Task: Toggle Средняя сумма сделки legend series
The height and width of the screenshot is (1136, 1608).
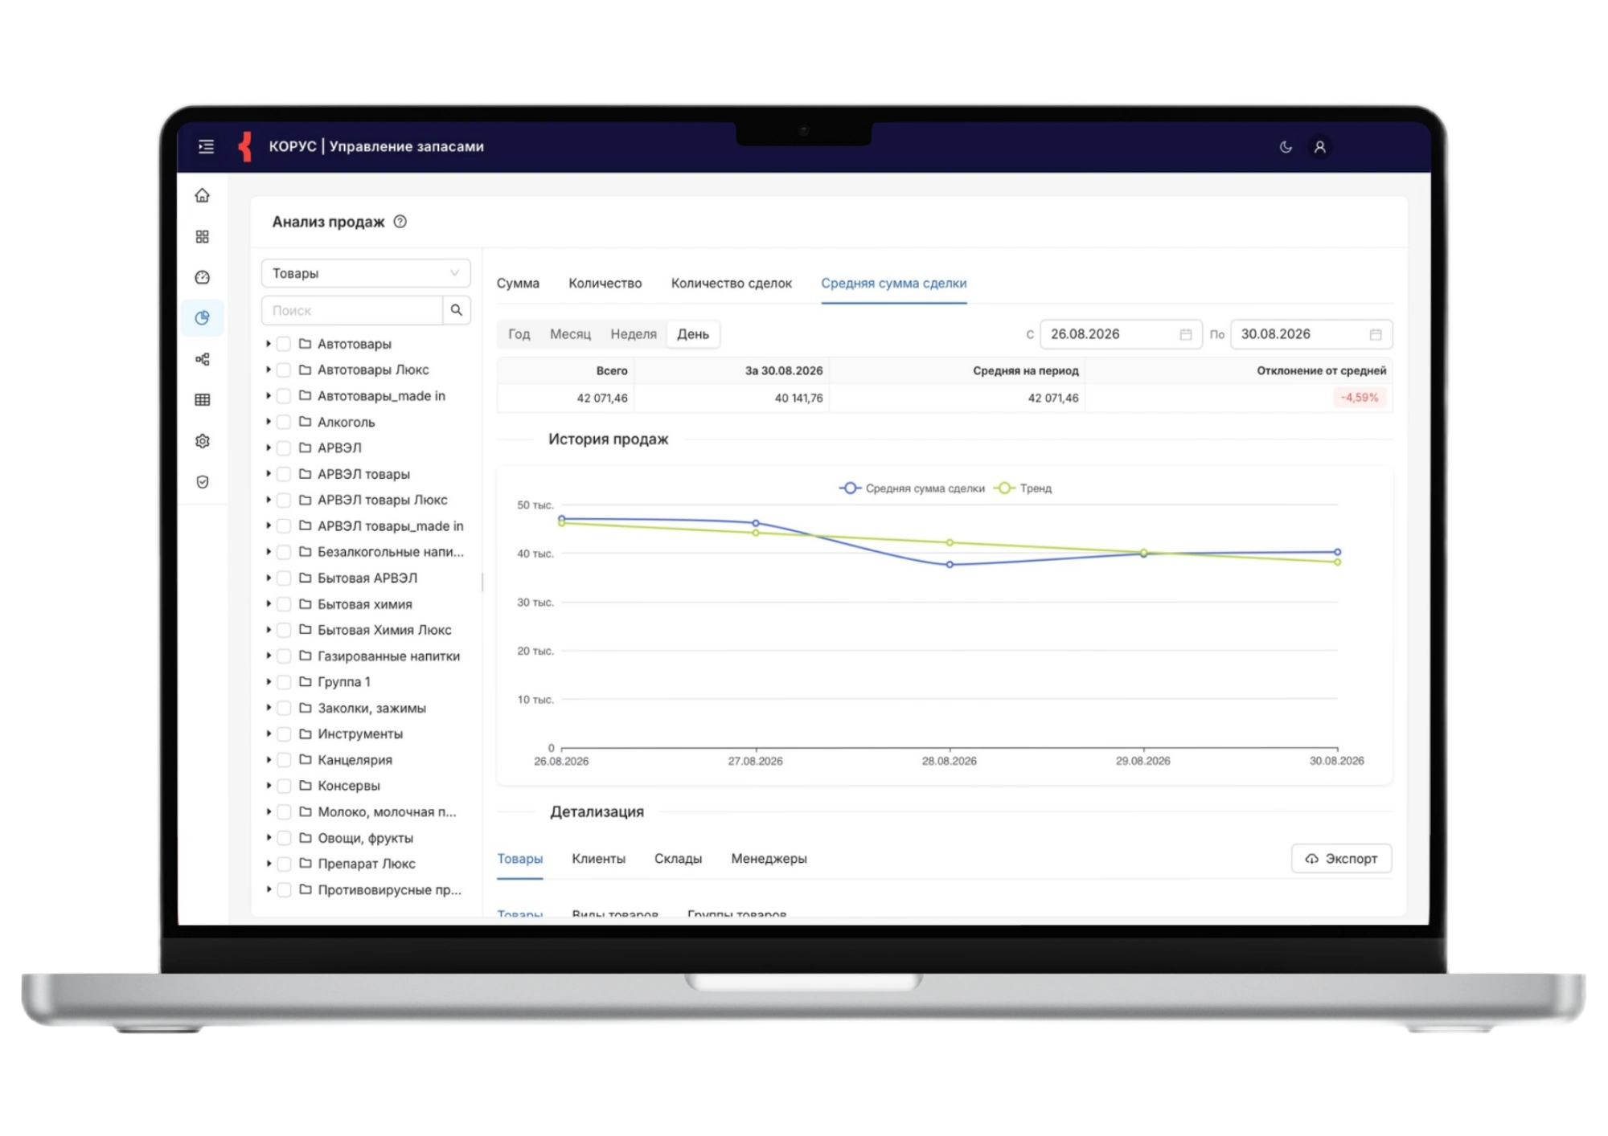Action: pos(912,488)
